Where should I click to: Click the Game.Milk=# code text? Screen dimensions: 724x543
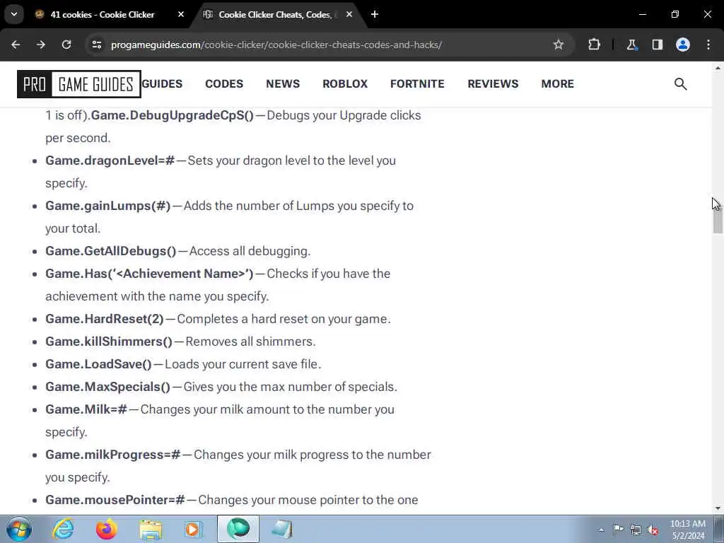click(86, 409)
